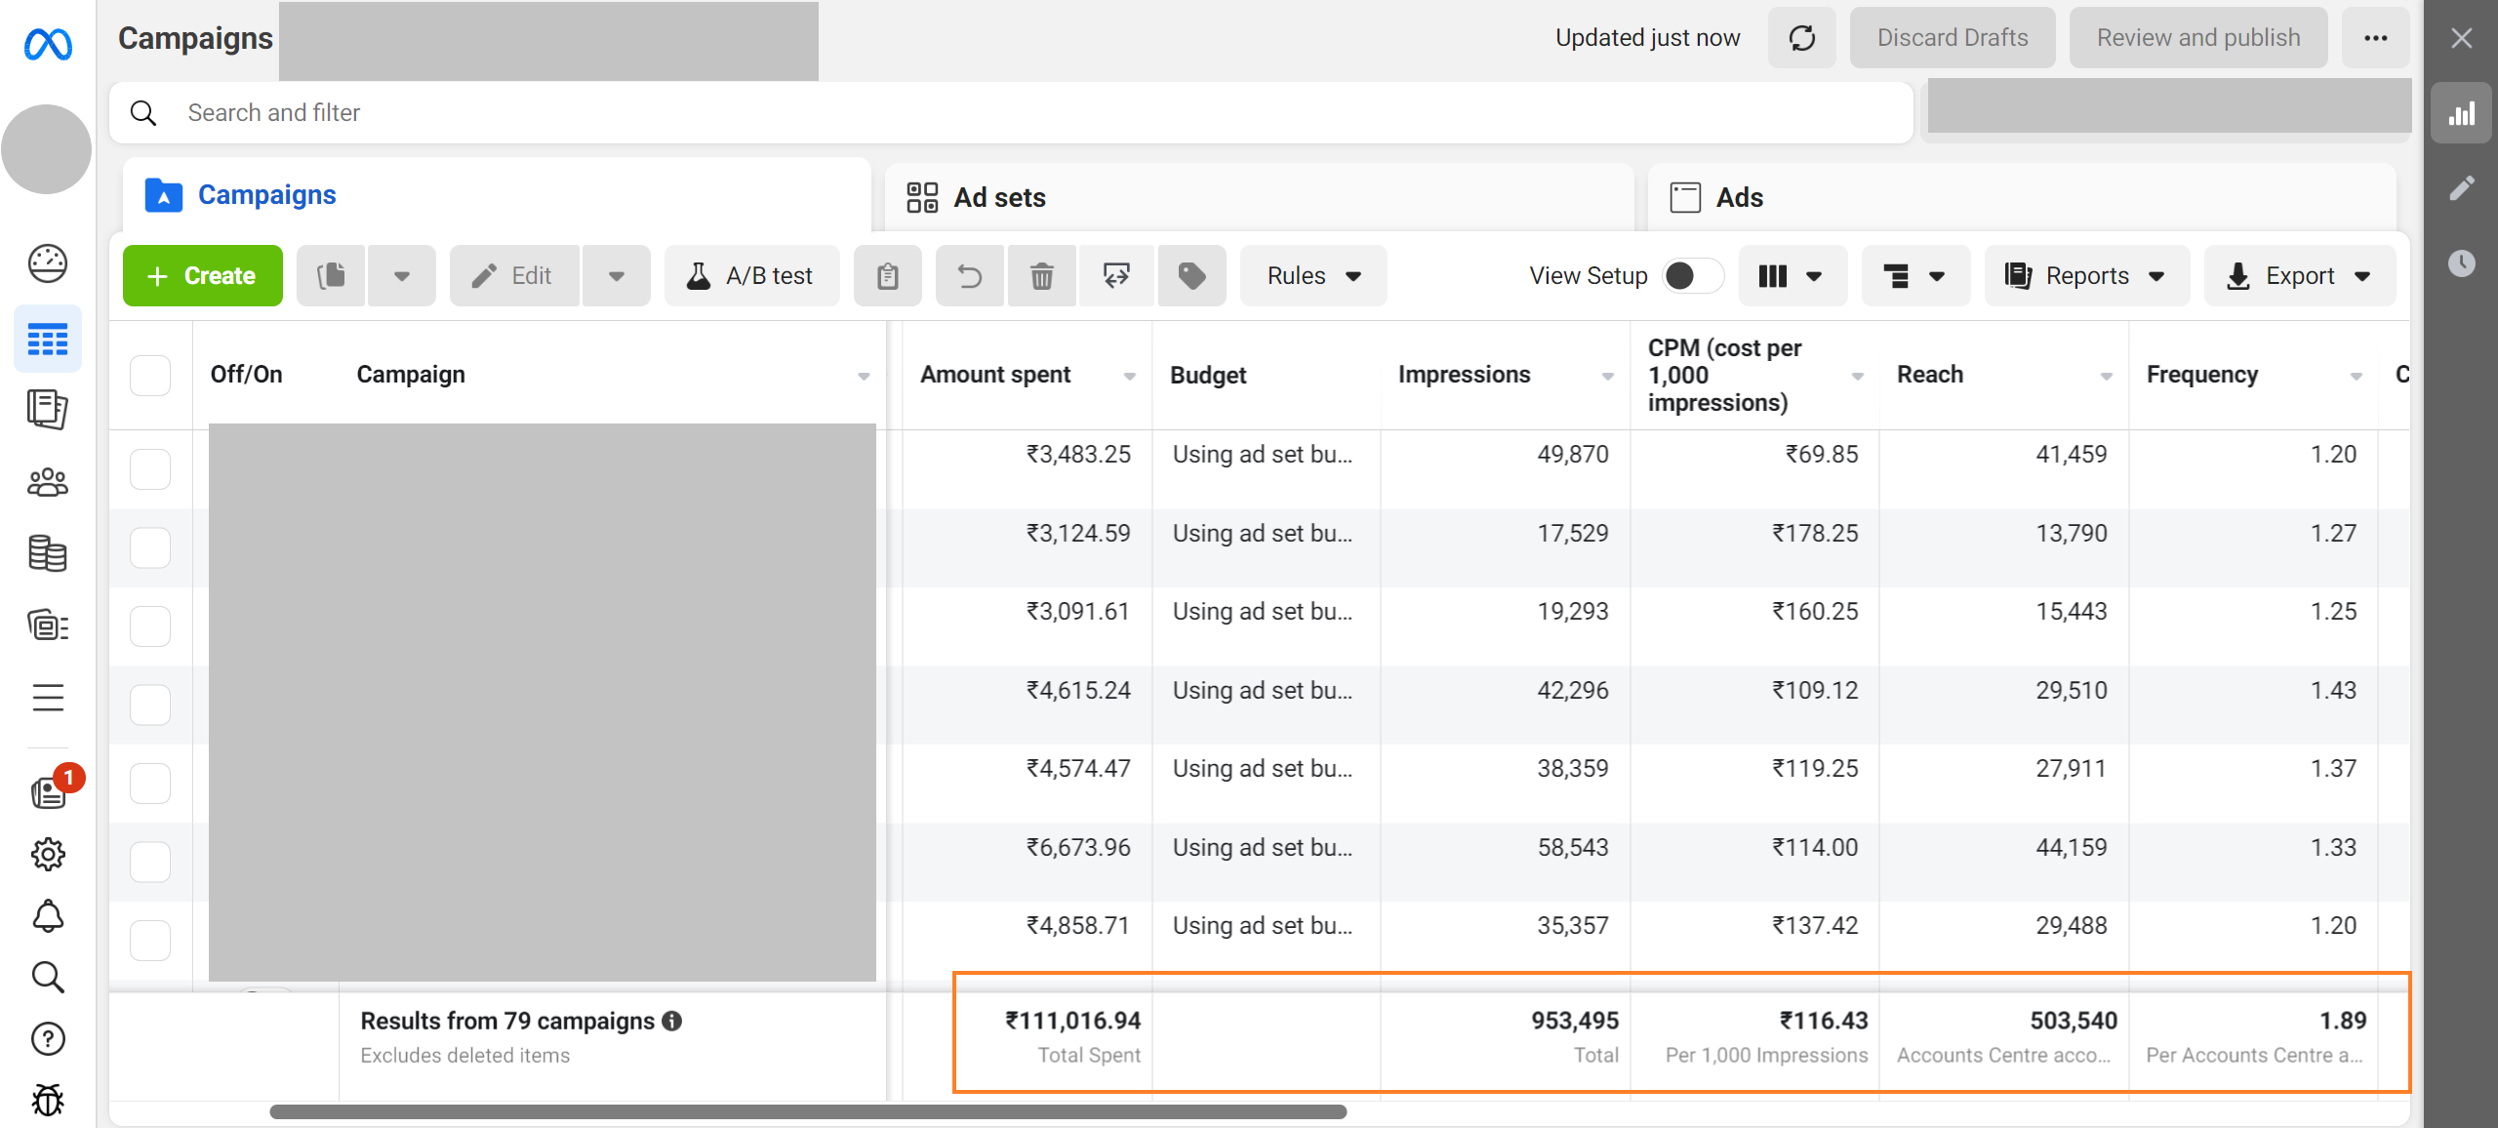Switch to the Ad sets tab

pyautogui.click(x=999, y=197)
